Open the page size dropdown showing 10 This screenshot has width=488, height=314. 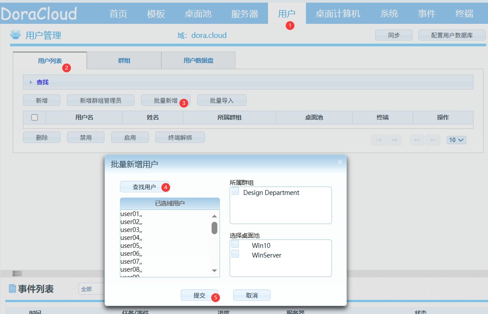pos(456,140)
